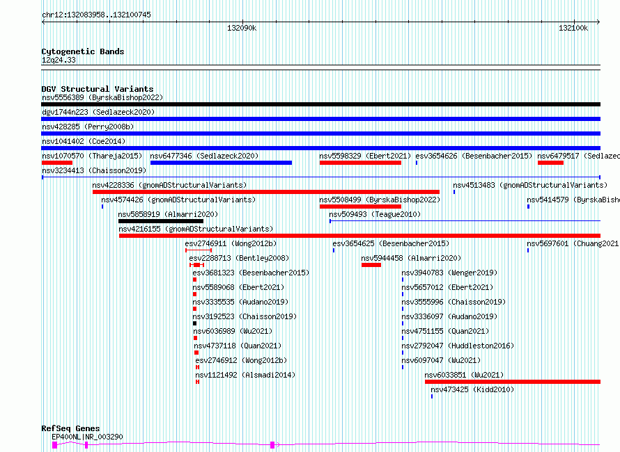Click nsv3940783 (Wenger2019) label
Image resolution: width=620 pixels, height=452 pixels.
(449, 273)
